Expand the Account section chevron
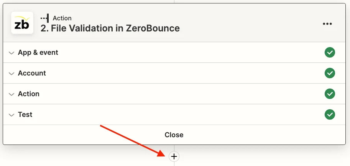The image size is (350, 166). pos(11,74)
